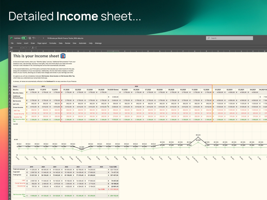267x200 pixels.
Task: Click the '04.2020 Bonus' month header cell
Action: coord(113,90)
